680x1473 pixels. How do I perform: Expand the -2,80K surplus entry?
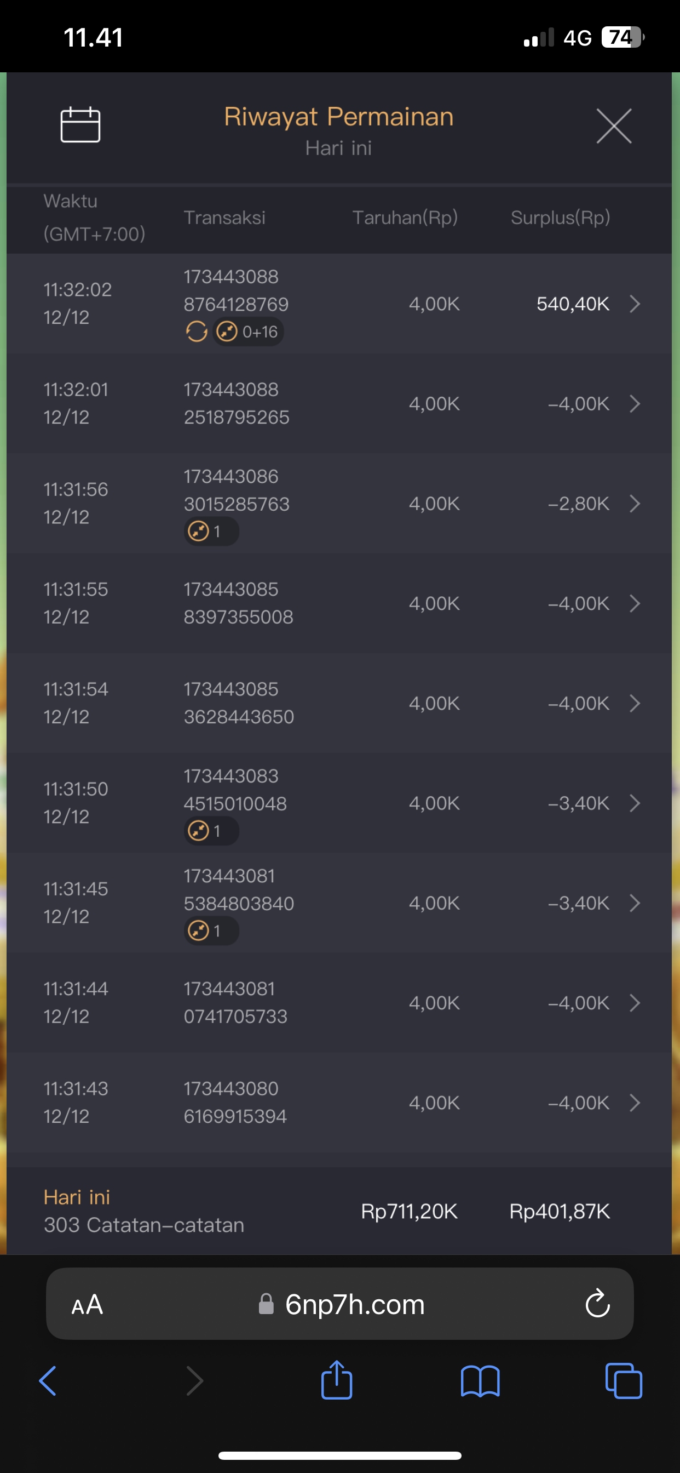635,504
